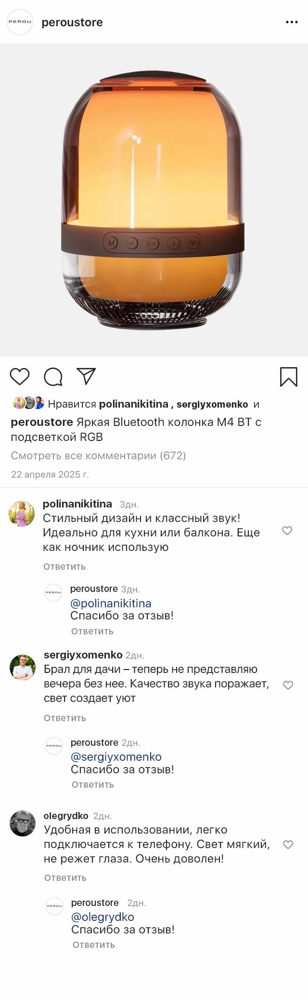Like olegrydko's comment

point(288,845)
